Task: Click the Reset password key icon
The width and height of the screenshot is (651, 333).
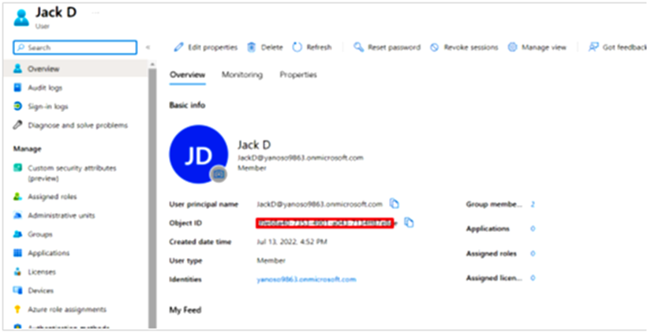Action: pos(358,47)
